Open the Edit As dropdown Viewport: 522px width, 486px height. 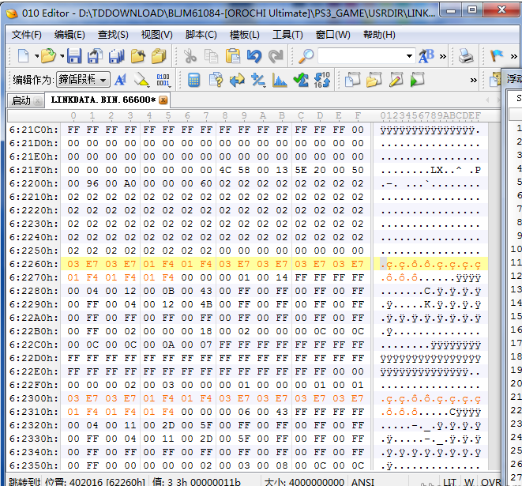82,80
